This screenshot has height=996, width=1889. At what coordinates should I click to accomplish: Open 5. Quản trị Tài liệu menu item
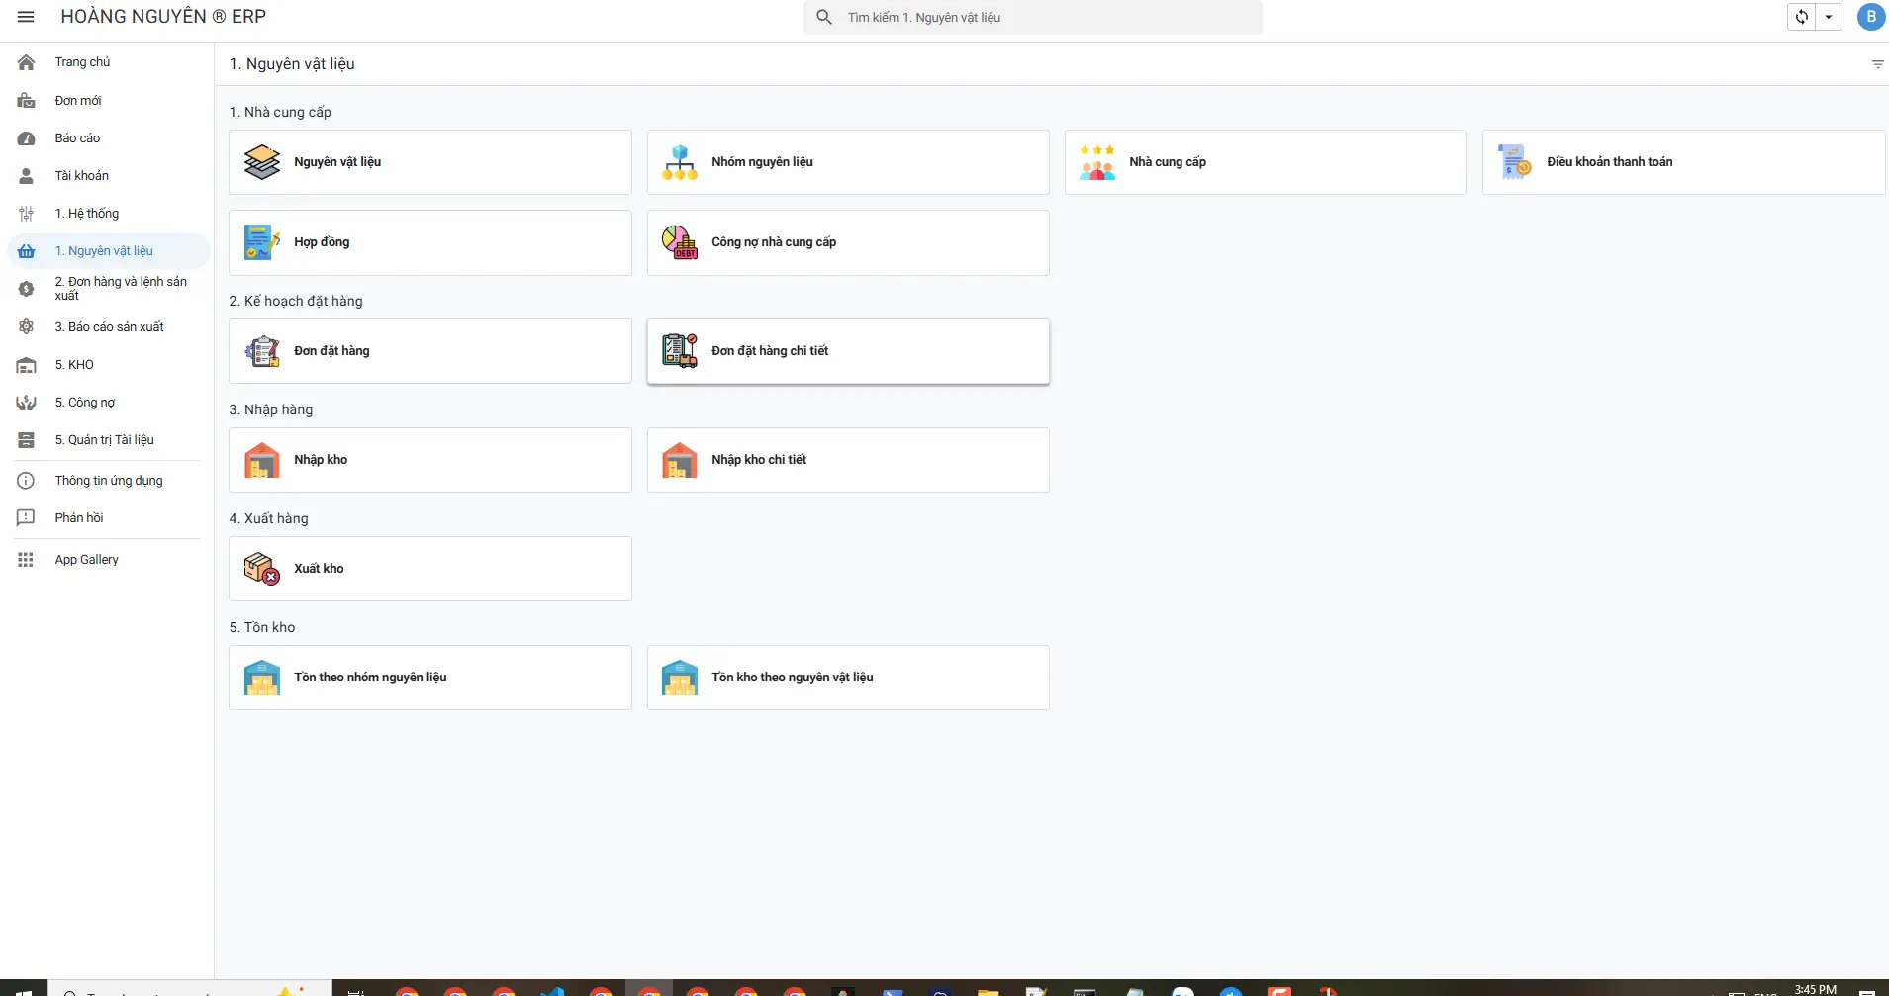(x=109, y=440)
